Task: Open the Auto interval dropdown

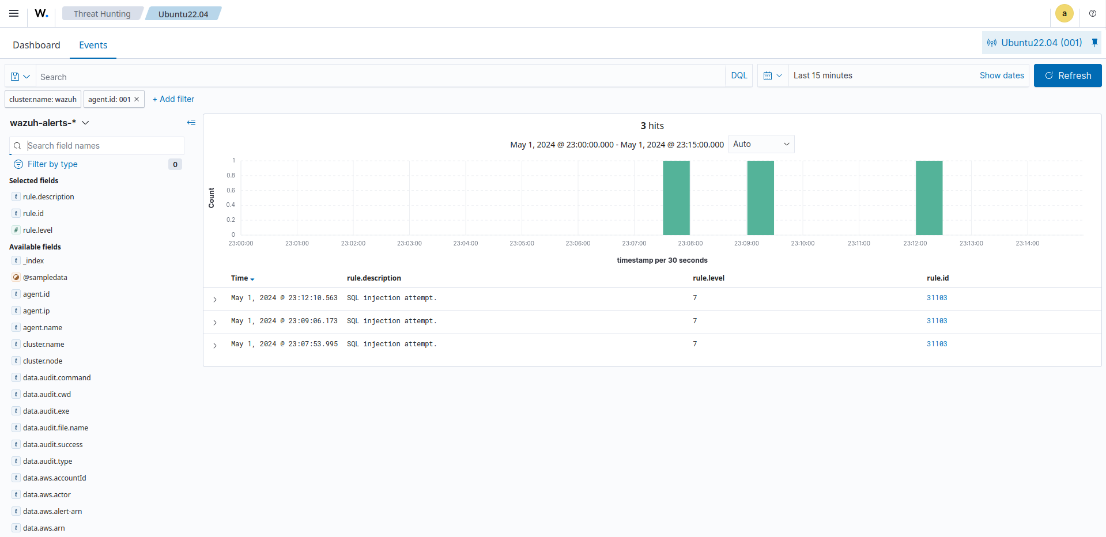Action: (x=761, y=144)
